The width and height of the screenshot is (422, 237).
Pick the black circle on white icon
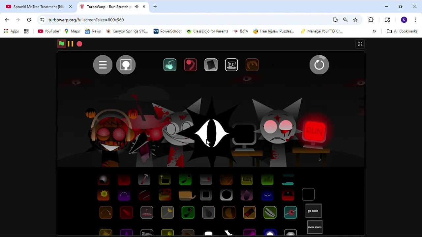click(x=226, y=195)
